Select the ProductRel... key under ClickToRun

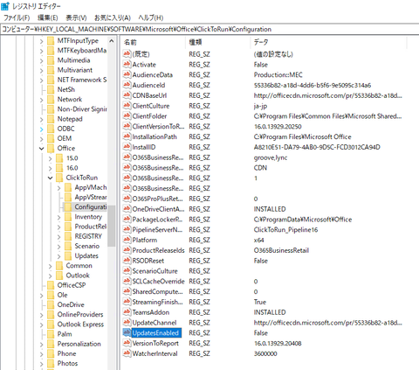coord(91,227)
